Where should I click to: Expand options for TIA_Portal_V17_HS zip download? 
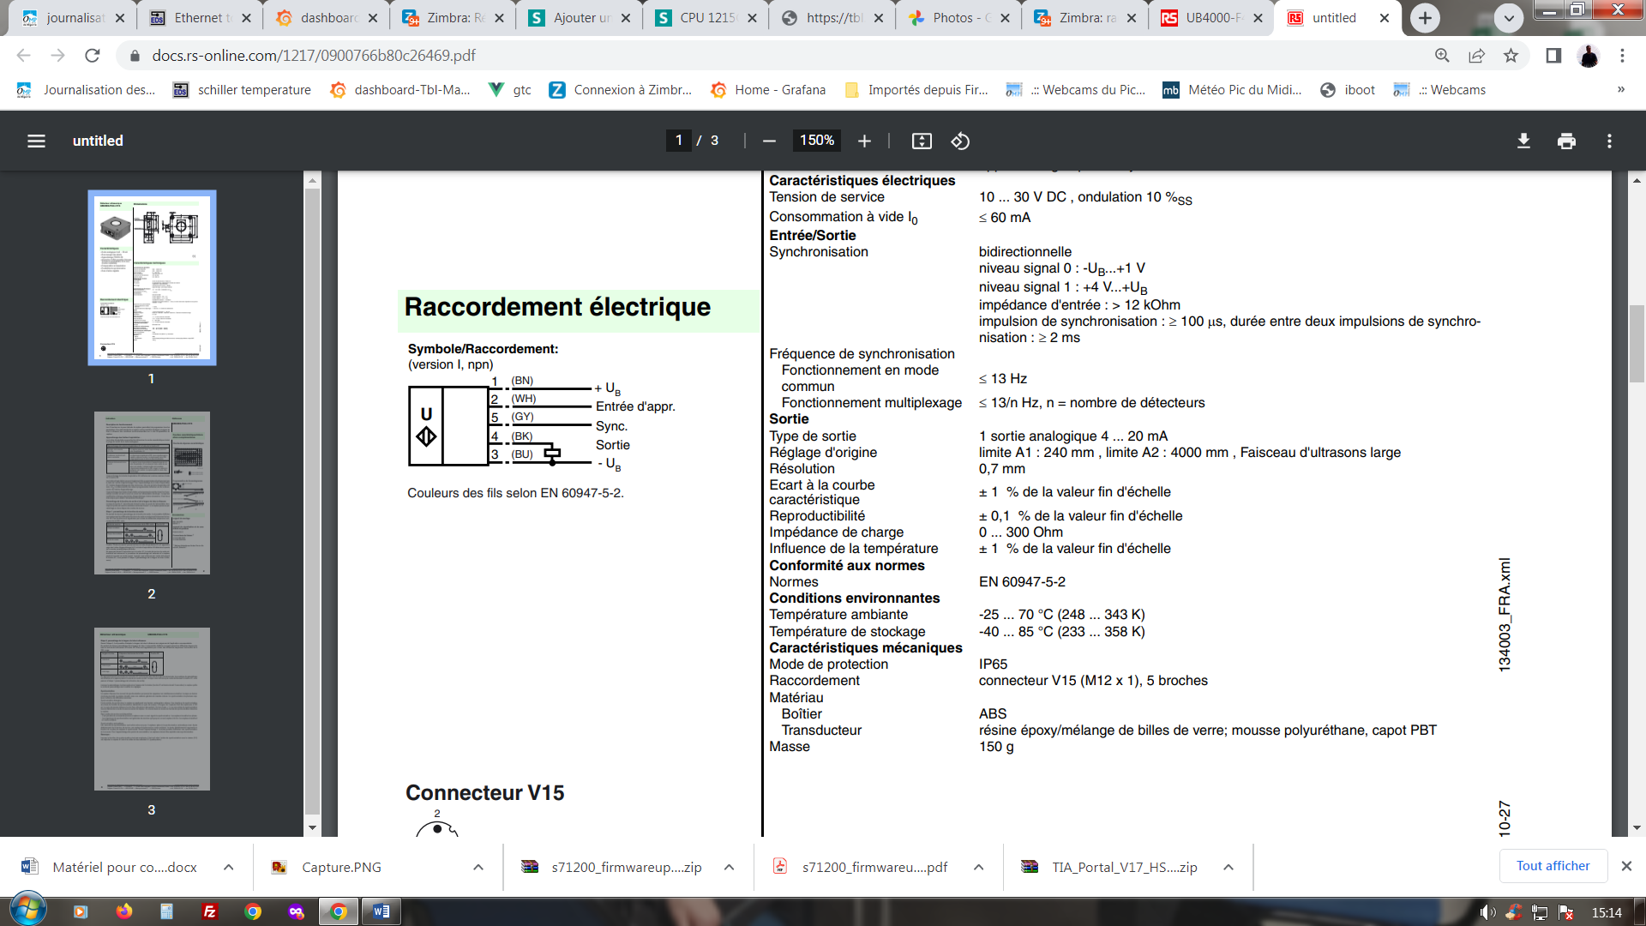pyautogui.click(x=1228, y=867)
